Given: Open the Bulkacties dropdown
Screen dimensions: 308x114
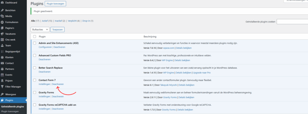Looking at the screenshot, I should (x=40, y=30).
